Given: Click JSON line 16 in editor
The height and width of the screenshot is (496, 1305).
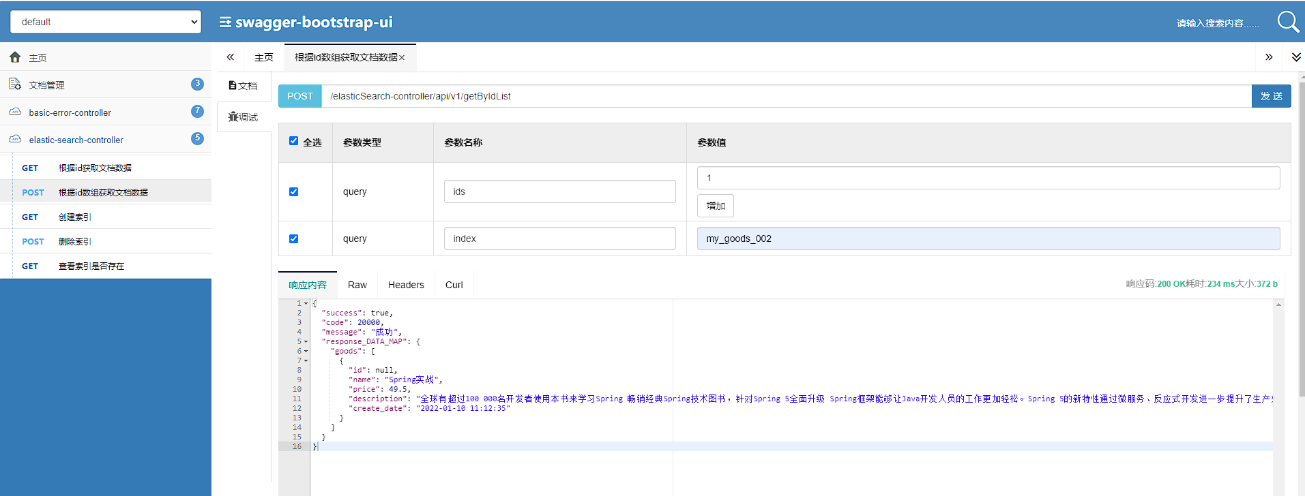Looking at the screenshot, I should point(791,446).
